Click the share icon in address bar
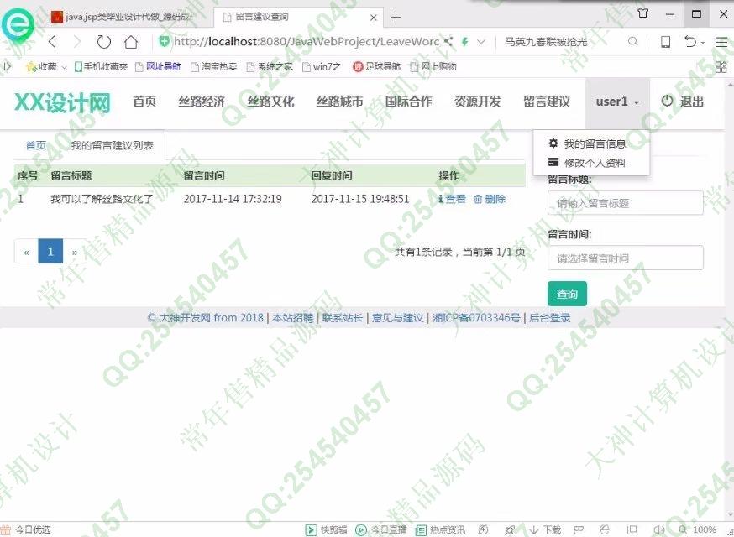734x537 pixels. coord(448,42)
